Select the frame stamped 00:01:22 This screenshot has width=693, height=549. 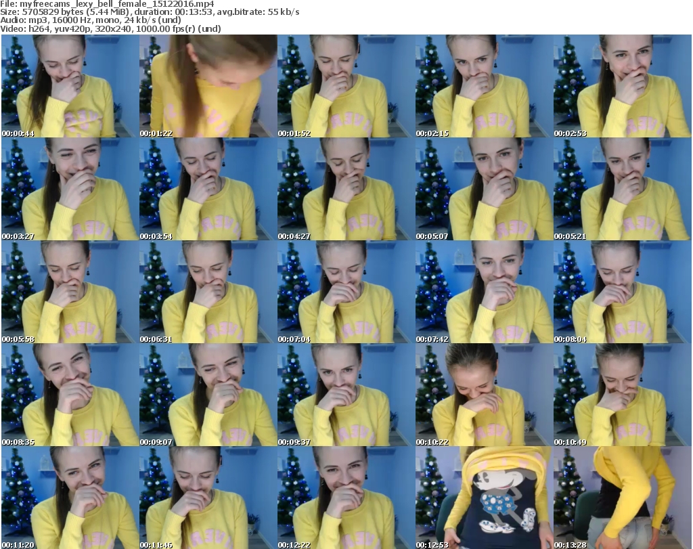(208, 86)
